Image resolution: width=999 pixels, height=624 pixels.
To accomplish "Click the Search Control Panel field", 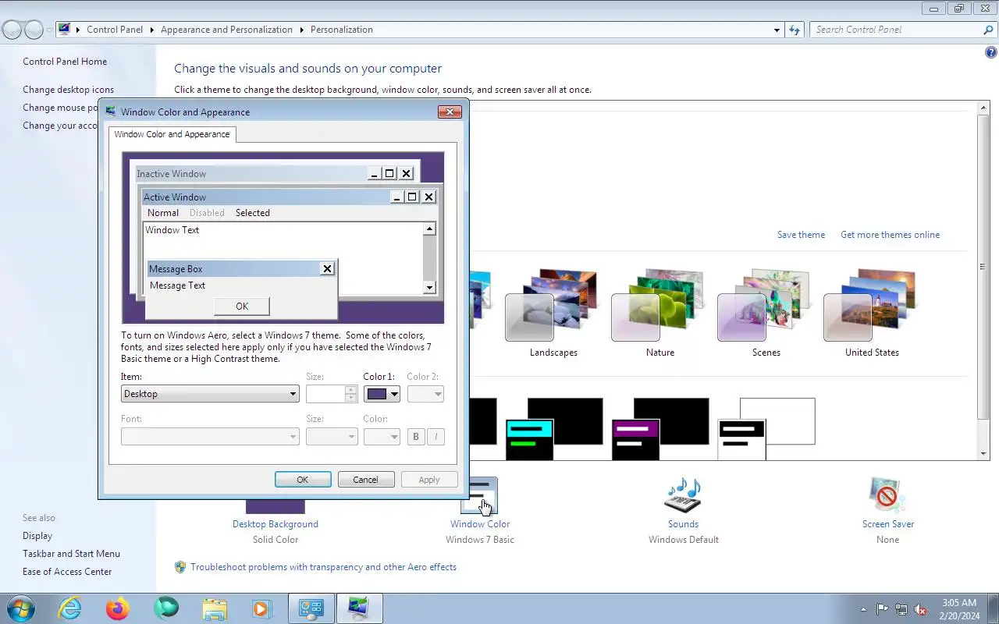I will (896, 30).
